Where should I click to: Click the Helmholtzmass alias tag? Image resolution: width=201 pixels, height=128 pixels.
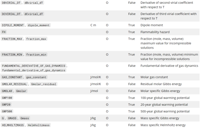[x=39, y=125]
